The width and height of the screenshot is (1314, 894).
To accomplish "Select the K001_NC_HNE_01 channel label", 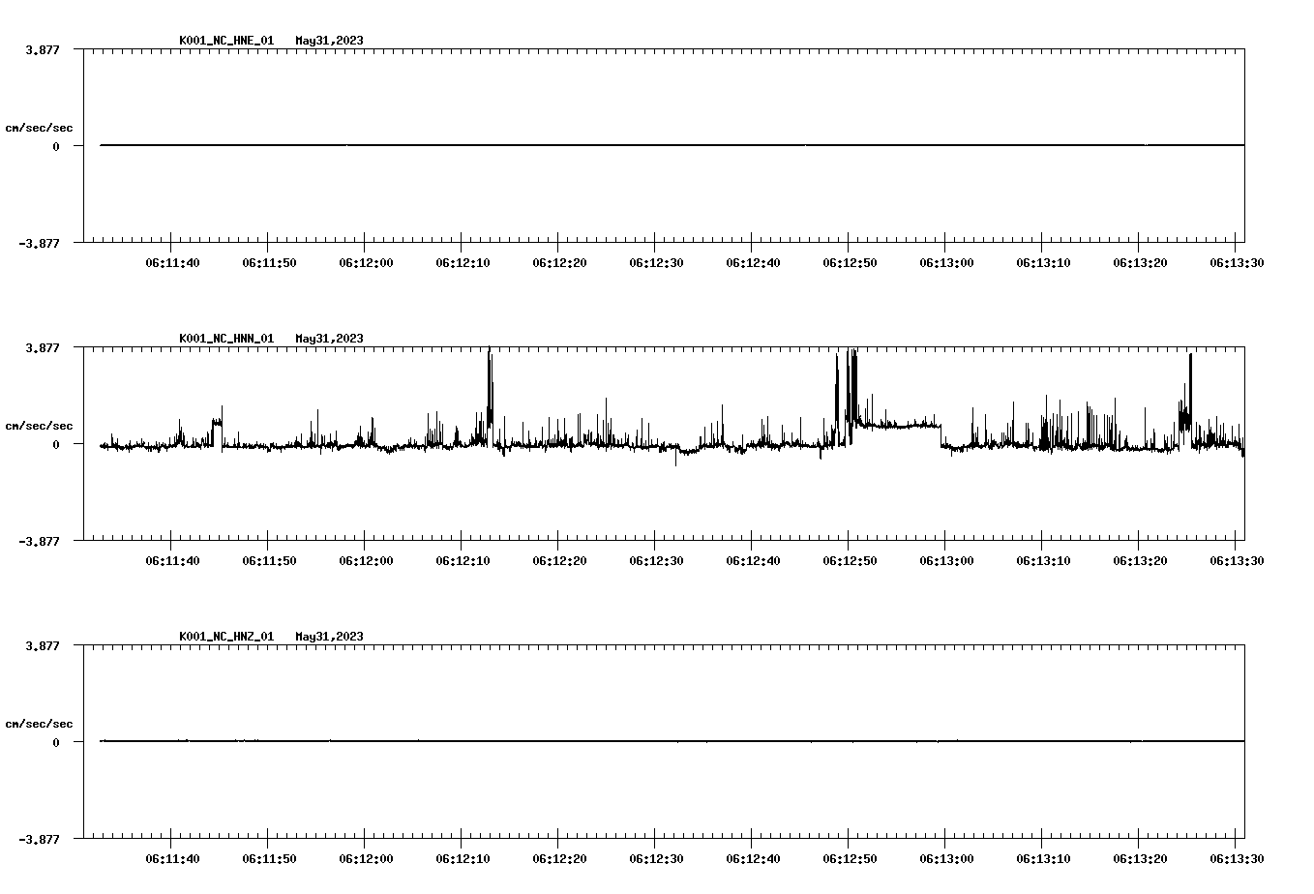I will (x=224, y=41).
